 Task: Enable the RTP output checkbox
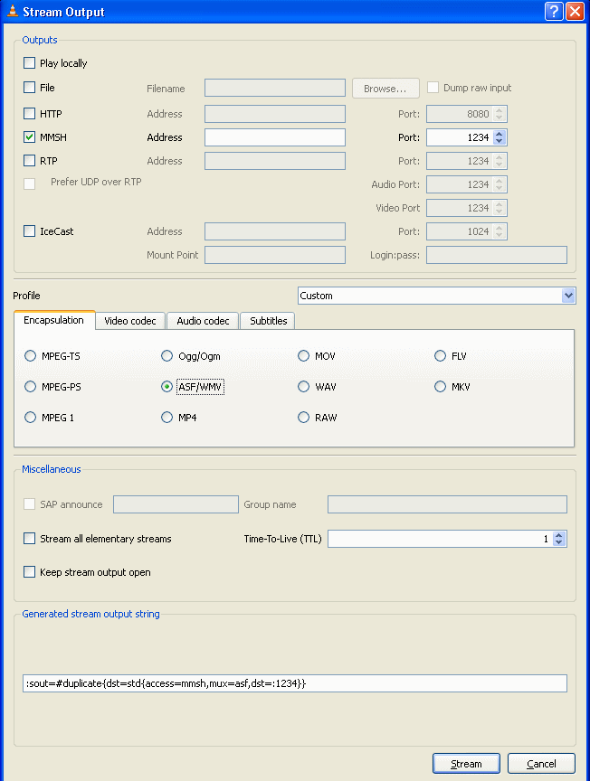click(x=30, y=160)
